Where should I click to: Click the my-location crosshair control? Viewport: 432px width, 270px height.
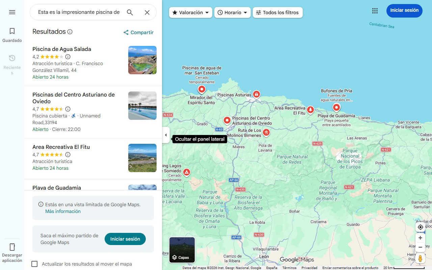(x=420, y=227)
